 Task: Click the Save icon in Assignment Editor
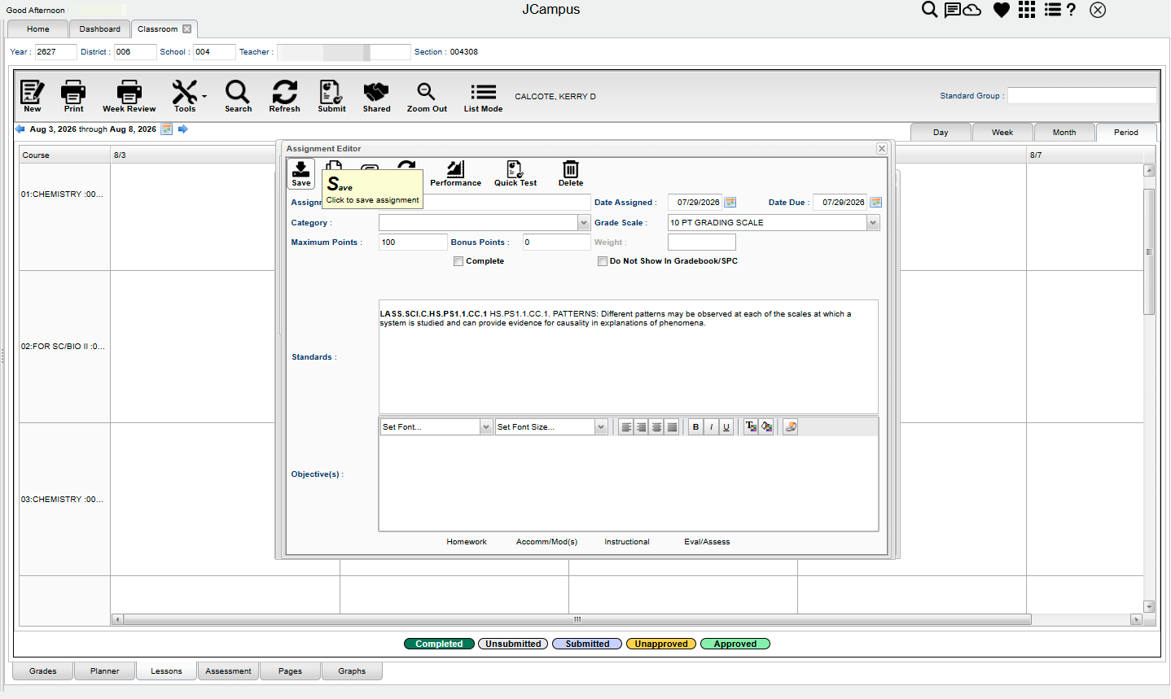click(300, 173)
